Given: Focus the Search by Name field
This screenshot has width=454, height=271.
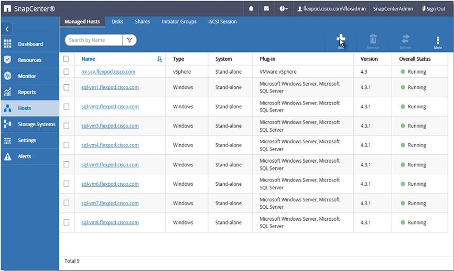Looking at the screenshot, I should click(x=93, y=40).
